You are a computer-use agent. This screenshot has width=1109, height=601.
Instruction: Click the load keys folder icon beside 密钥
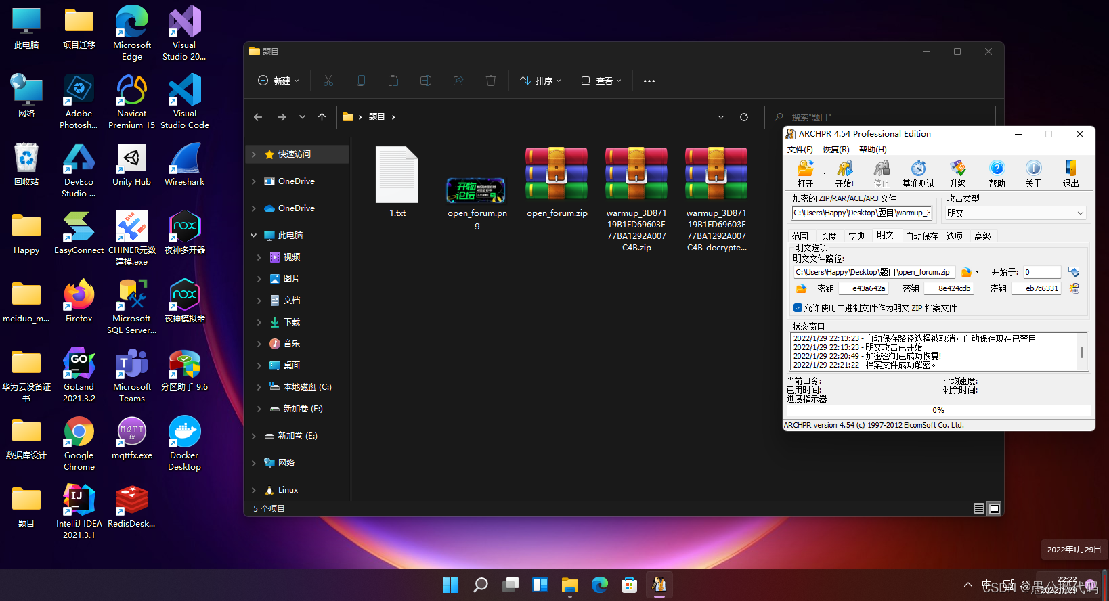(801, 288)
